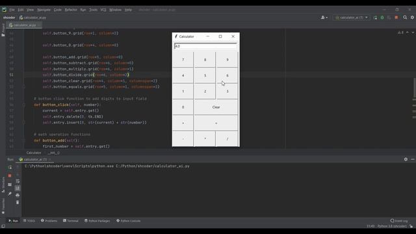416x234 pixels.
Task: Open the Window menu
Action: [115, 10]
